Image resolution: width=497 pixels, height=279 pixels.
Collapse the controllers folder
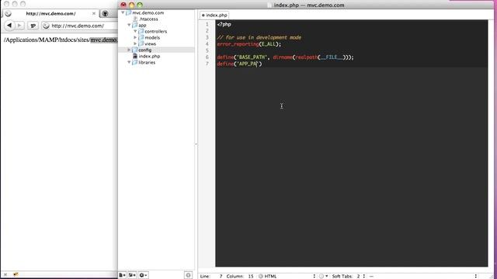point(135,31)
